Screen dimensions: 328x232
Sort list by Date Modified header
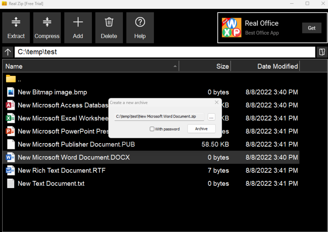[x=265, y=66]
